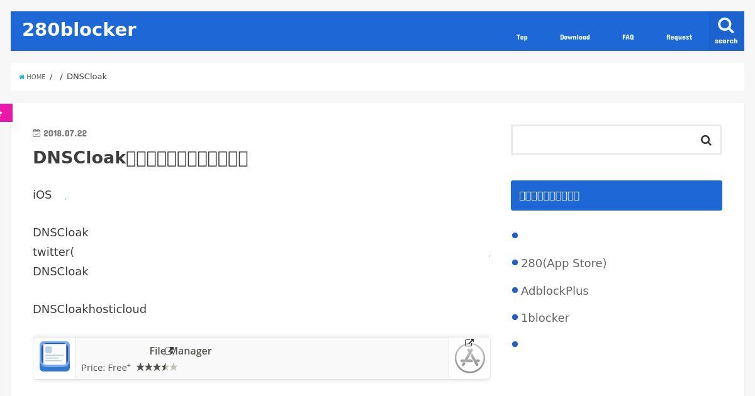Click the star rating in app card
The width and height of the screenshot is (755, 396).
(x=157, y=367)
